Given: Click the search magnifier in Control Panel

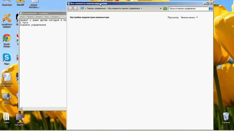Looking at the screenshot, I should coord(211,9).
